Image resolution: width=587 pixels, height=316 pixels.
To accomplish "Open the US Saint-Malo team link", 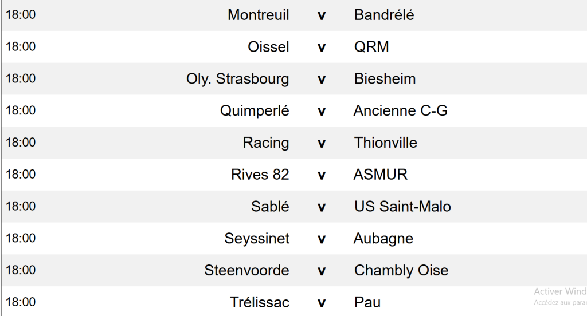I will tap(402, 207).
